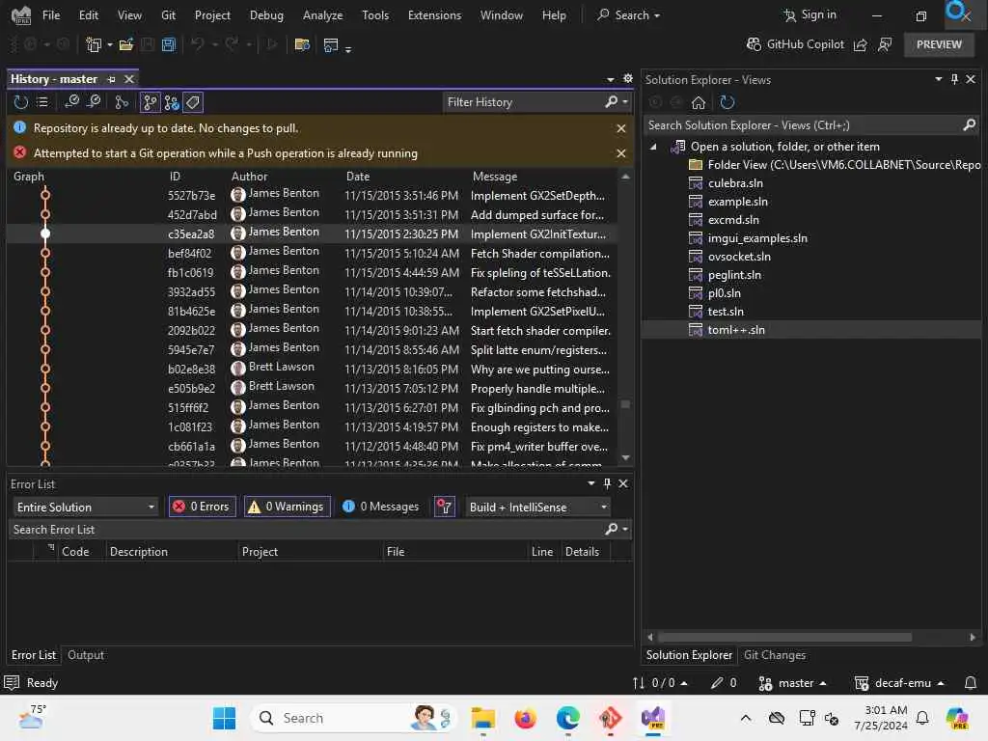Click the pending changes pencil icon
Image resolution: width=988 pixels, height=741 pixels.
(724, 683)
